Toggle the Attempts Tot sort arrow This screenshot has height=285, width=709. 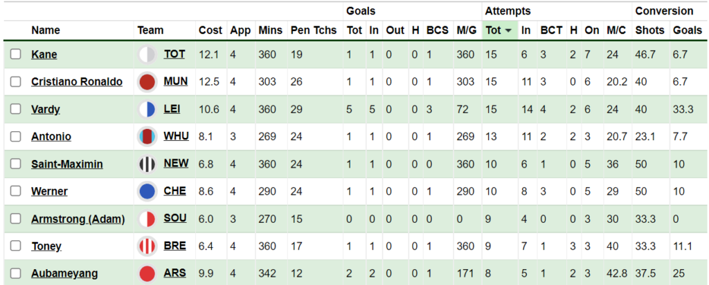click(508, 30)
